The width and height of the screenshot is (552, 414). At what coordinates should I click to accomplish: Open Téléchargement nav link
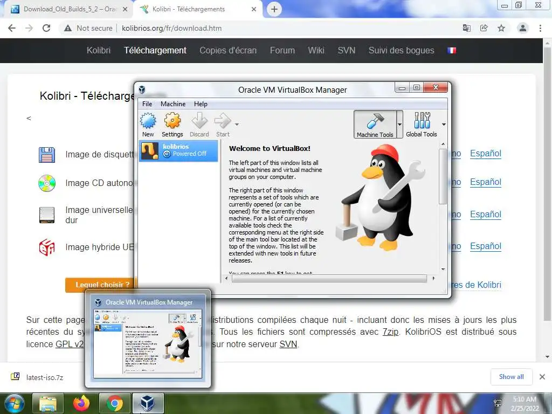tap(155, 50)
